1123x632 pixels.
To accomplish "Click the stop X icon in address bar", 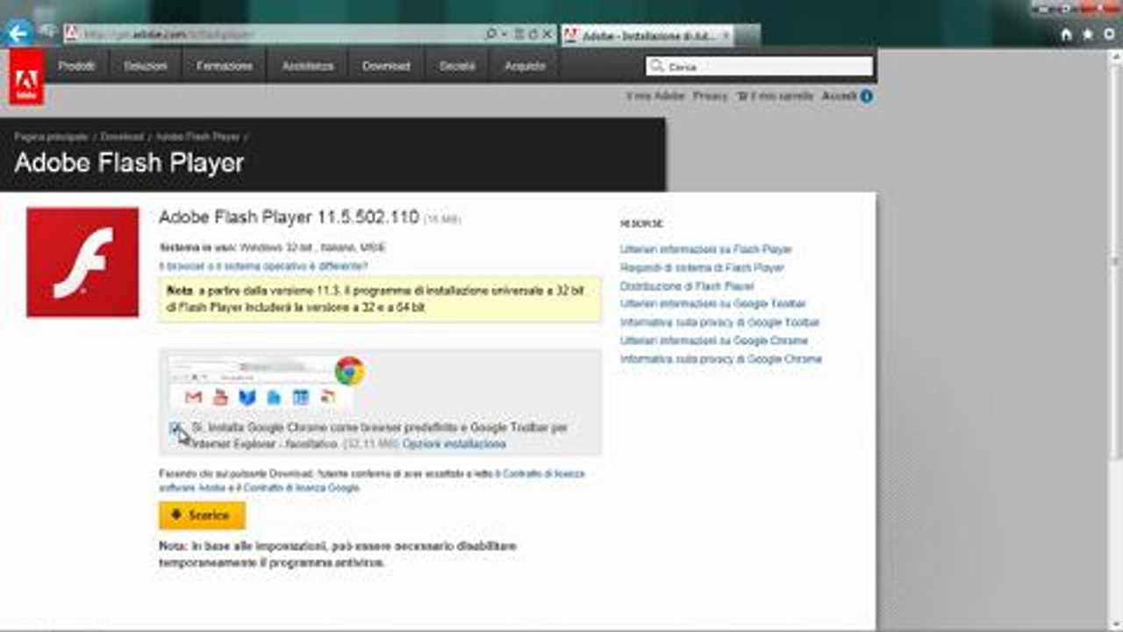I will (x=547, y=34).
